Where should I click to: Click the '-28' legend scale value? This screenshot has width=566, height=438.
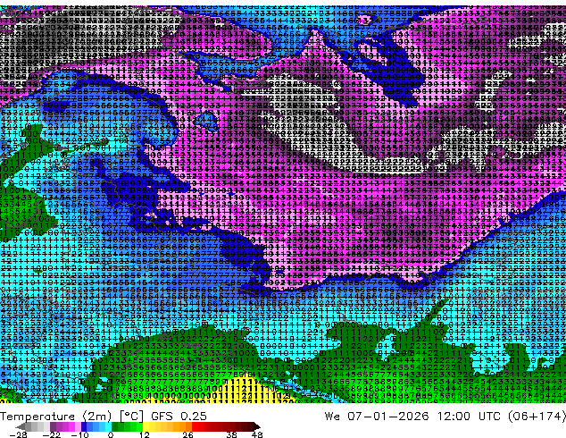click(x=18, y=434)
